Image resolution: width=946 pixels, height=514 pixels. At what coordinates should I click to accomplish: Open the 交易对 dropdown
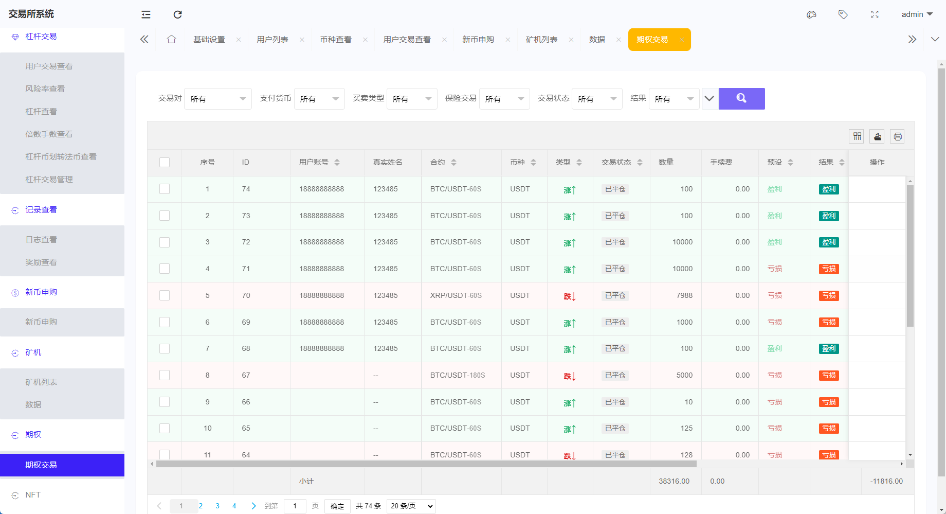(218, 99)
